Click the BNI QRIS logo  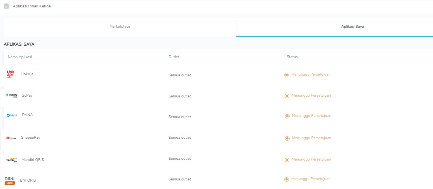[x=10, y=180]
